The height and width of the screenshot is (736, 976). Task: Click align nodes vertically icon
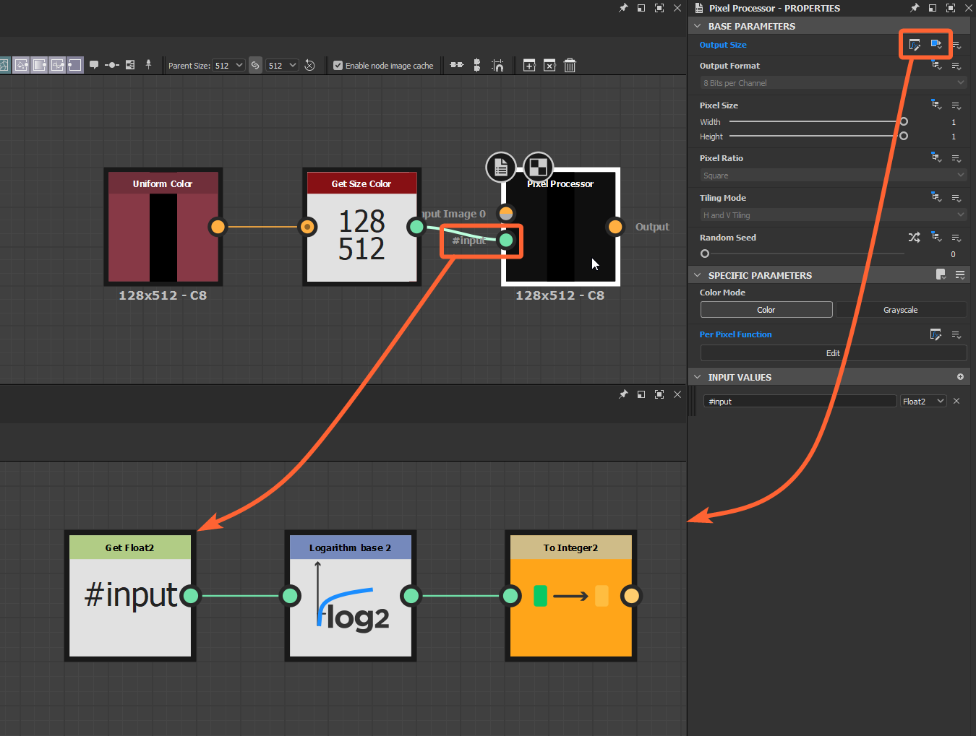pyautogui.click(x=477, y=65)
